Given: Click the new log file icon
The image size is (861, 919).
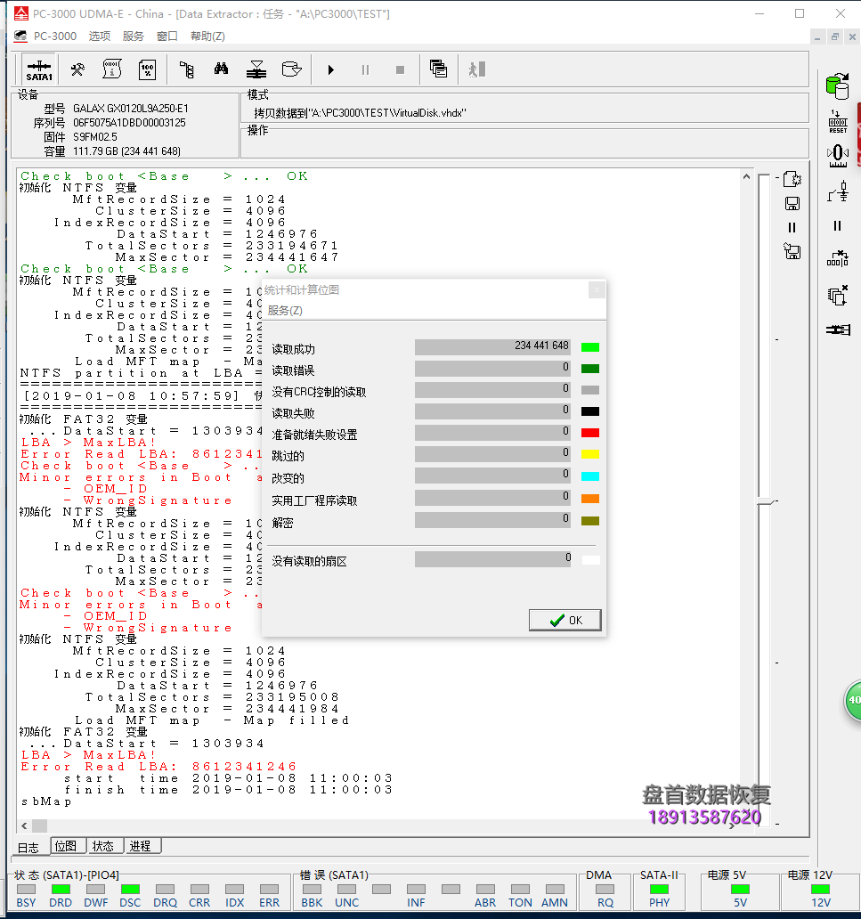Looking at the screenshot, I should pos(792,178).
